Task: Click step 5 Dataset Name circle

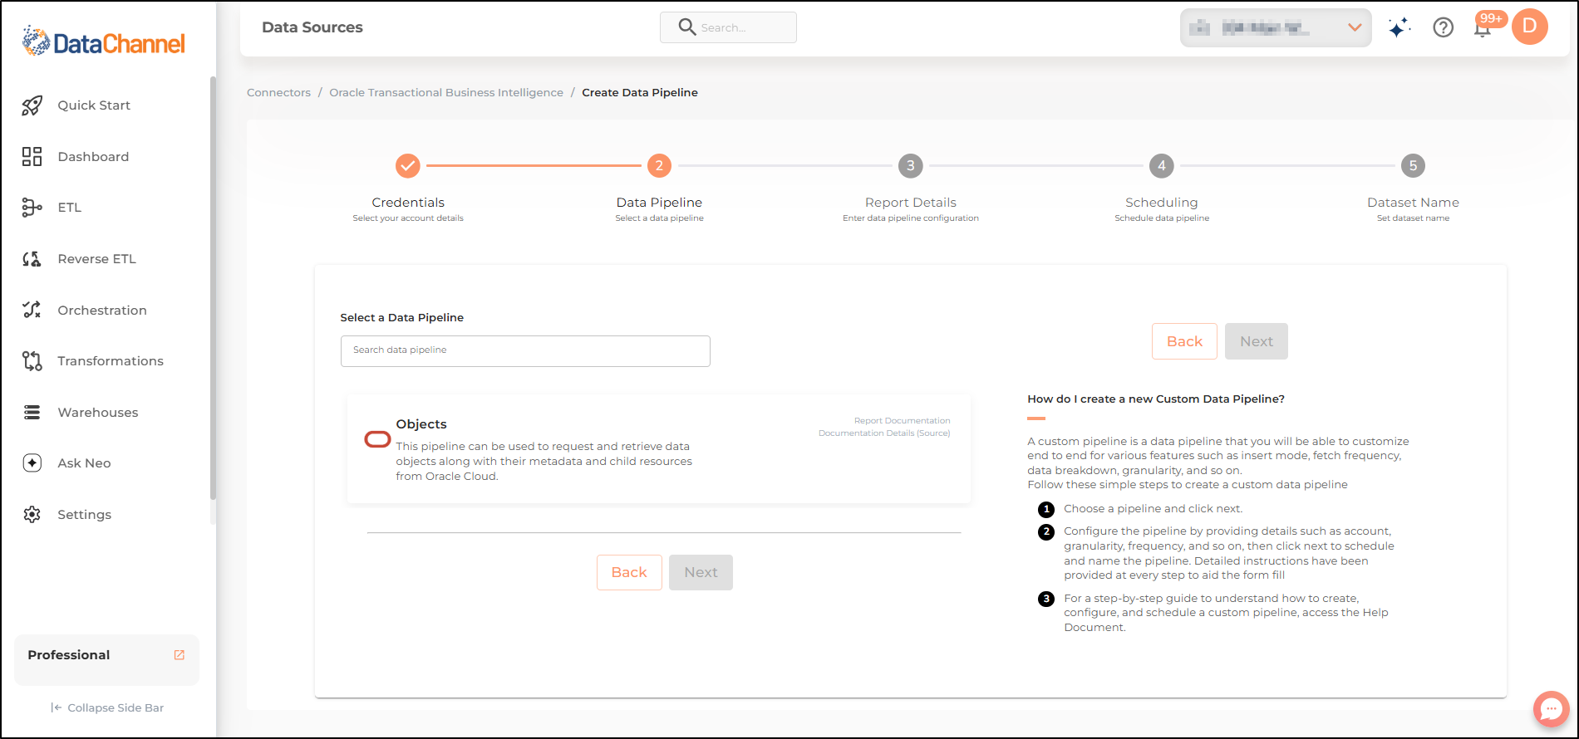Action: tap(1413, 166)
